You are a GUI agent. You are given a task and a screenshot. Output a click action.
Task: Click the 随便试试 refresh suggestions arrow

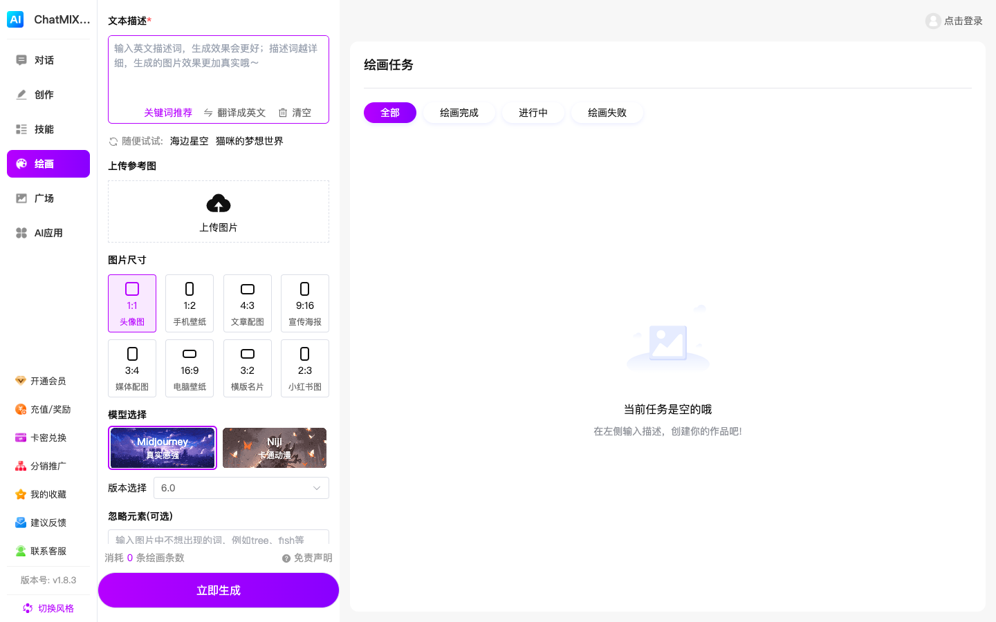coord(113,141)
